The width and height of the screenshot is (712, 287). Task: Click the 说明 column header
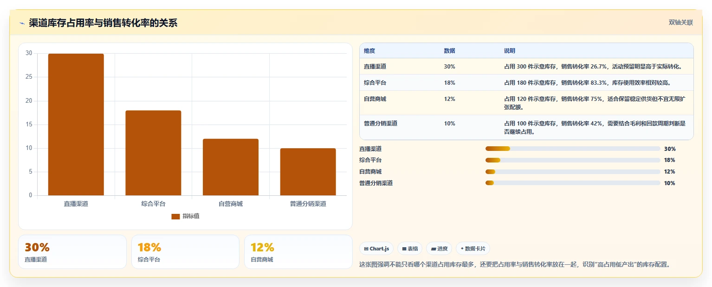tap(510, 50)
